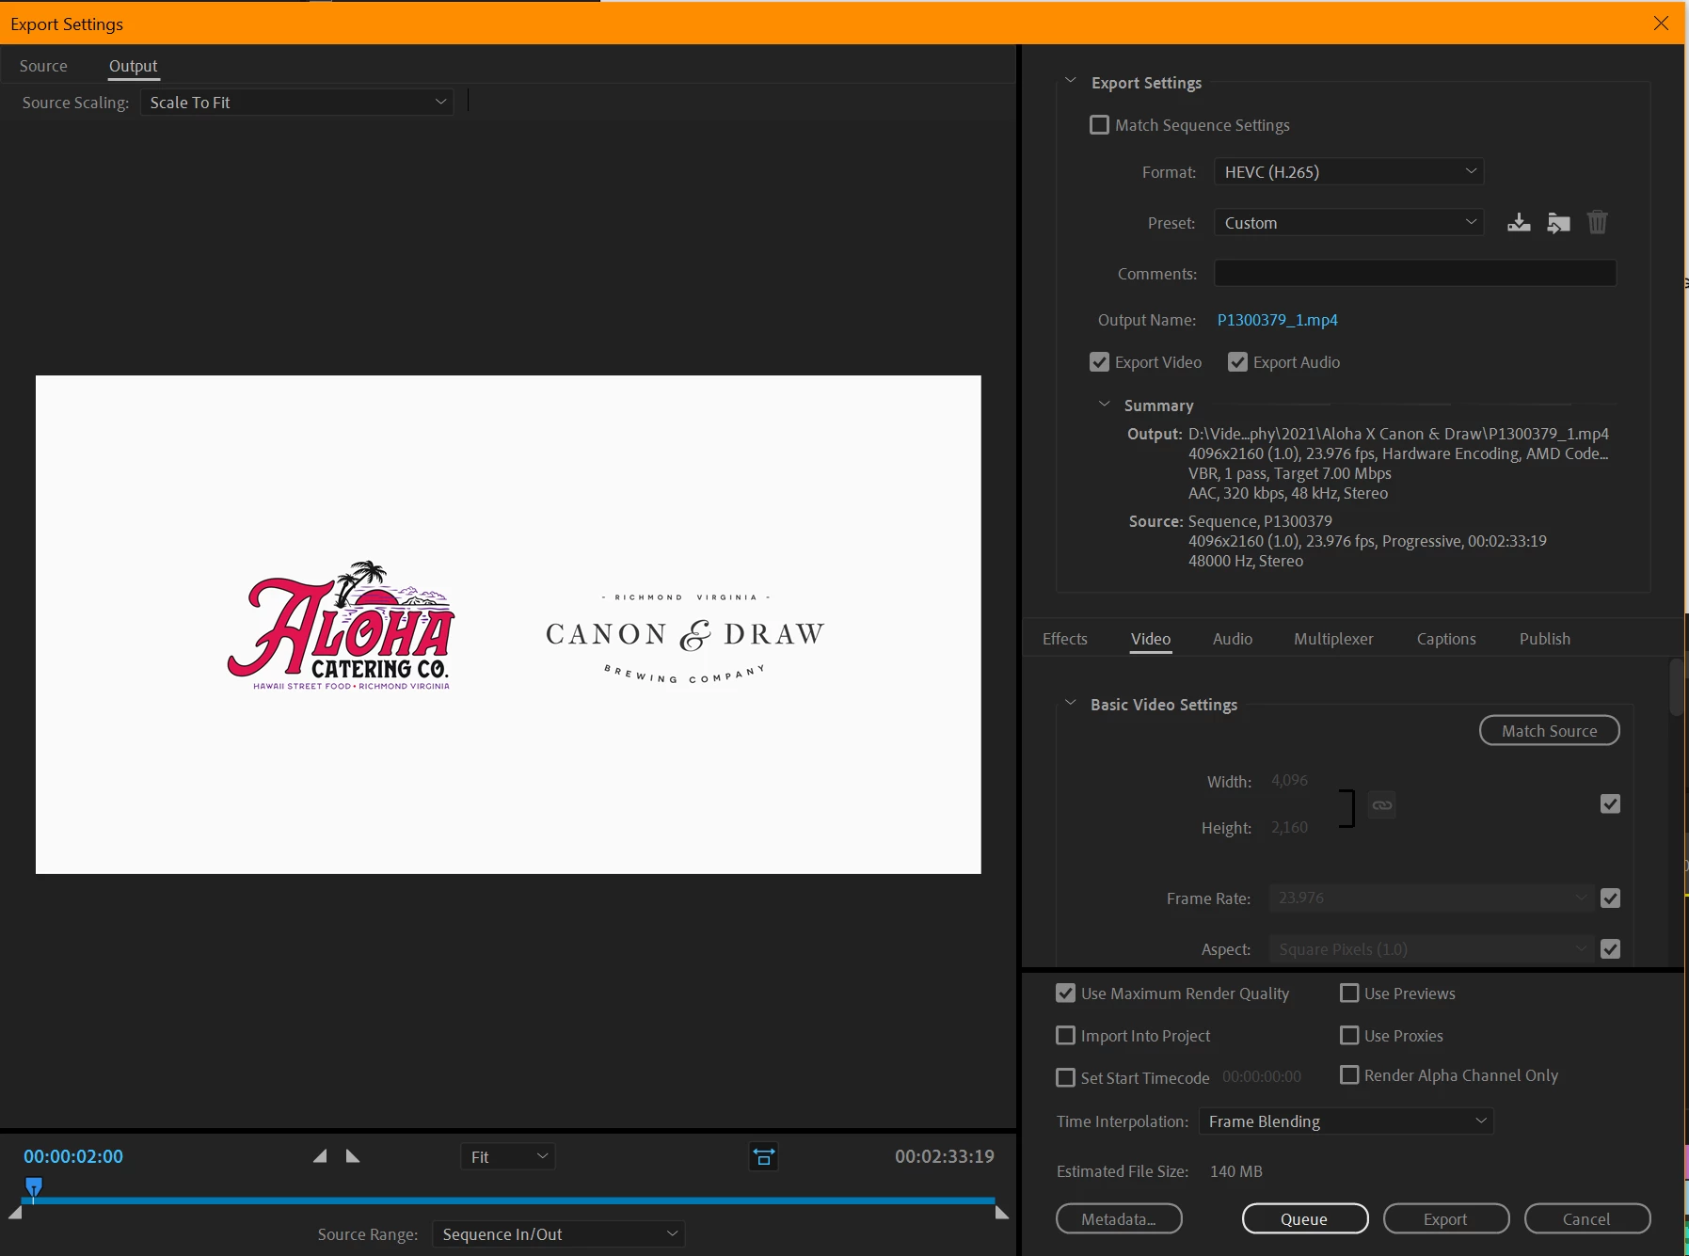Image resolution: width=1689 pixels, height=1256 pixels.
Task: Enable Import Into Project checkbox
Action: point(1065,1035)
